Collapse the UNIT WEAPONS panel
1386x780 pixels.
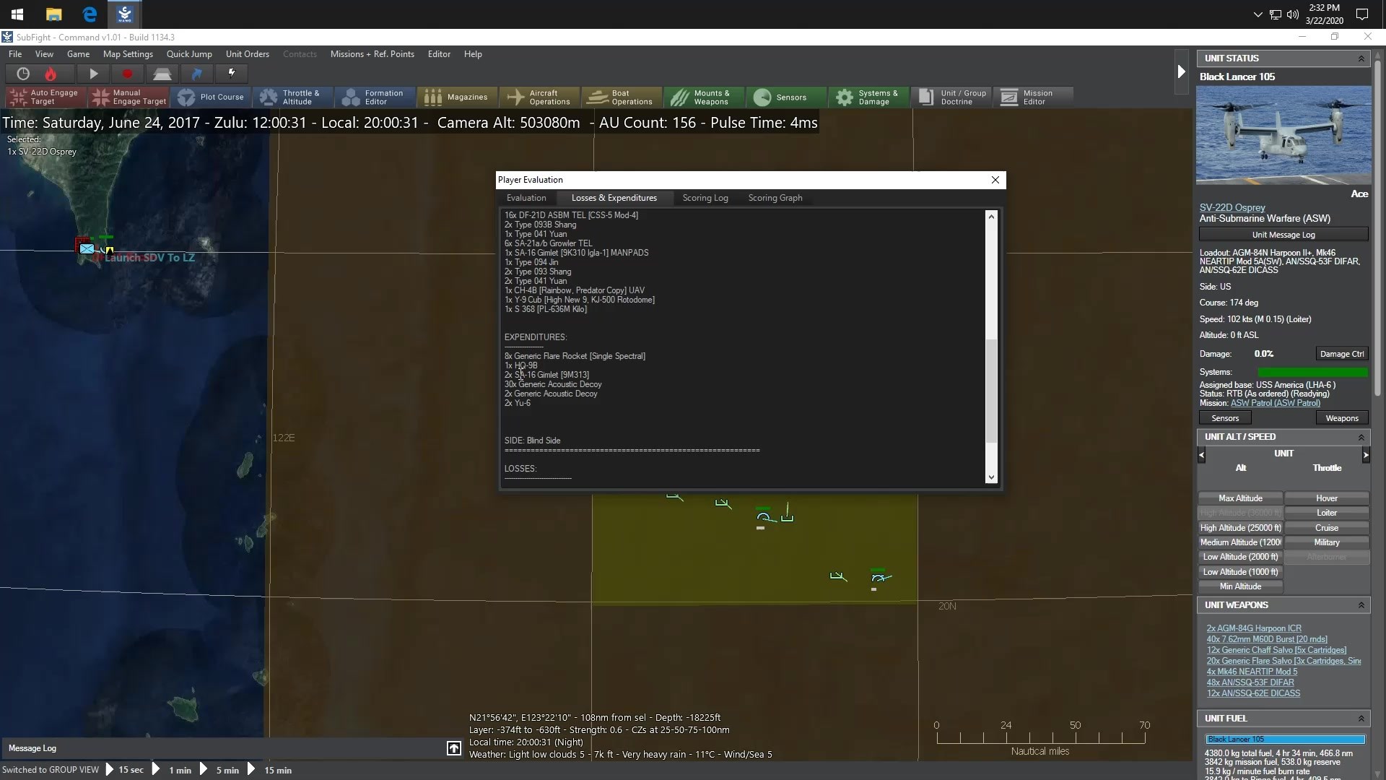click(x=1361, y=605)
